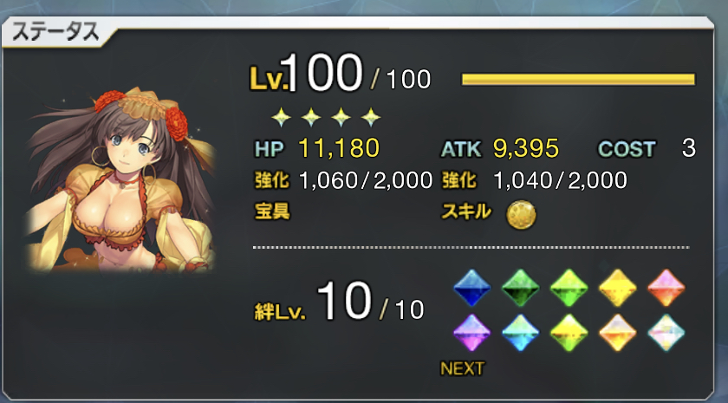Tap the fourth rarity star

(x=371, y=117)
